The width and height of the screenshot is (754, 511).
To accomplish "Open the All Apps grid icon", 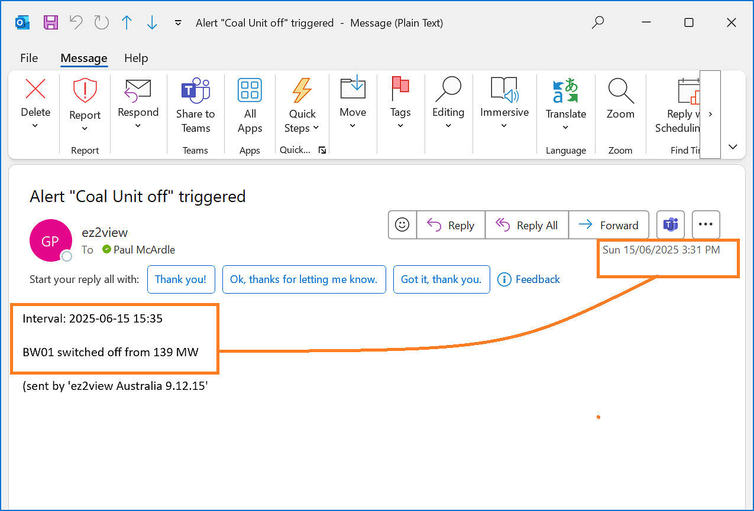I will pos(250,90).
